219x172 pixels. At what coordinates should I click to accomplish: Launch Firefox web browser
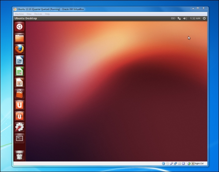[x=19, y=49]
